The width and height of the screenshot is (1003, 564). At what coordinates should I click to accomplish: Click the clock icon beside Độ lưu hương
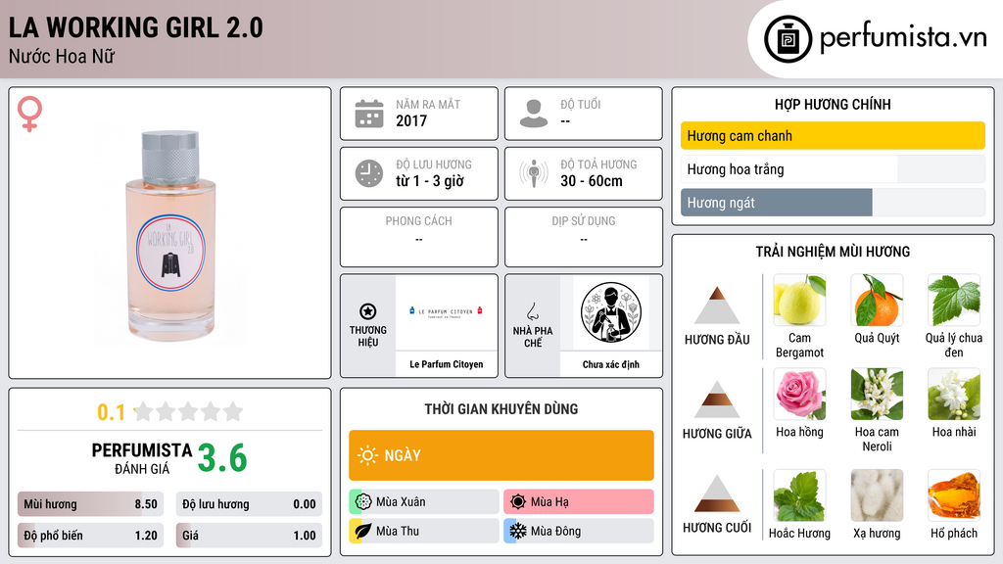369,173
